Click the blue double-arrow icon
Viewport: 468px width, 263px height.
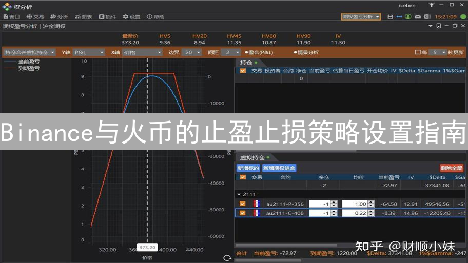coord(399,17)
